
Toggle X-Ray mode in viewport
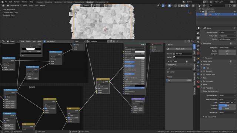[x=176, y=6]
